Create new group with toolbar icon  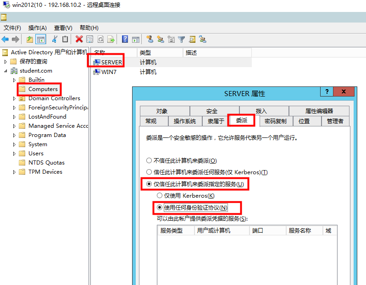(x=161, y=39)
